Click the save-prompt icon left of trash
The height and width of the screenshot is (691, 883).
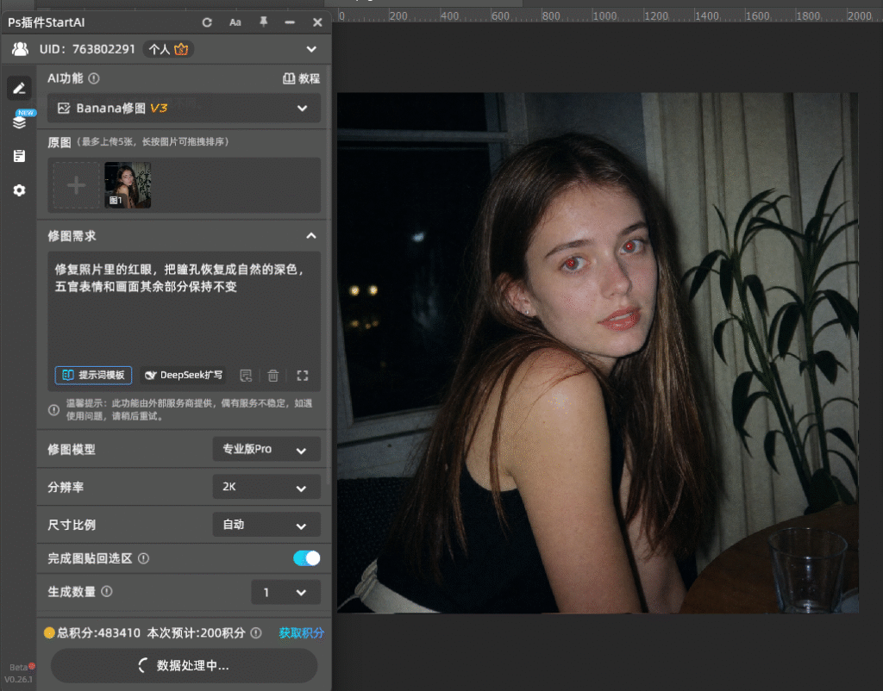(246, 376)
